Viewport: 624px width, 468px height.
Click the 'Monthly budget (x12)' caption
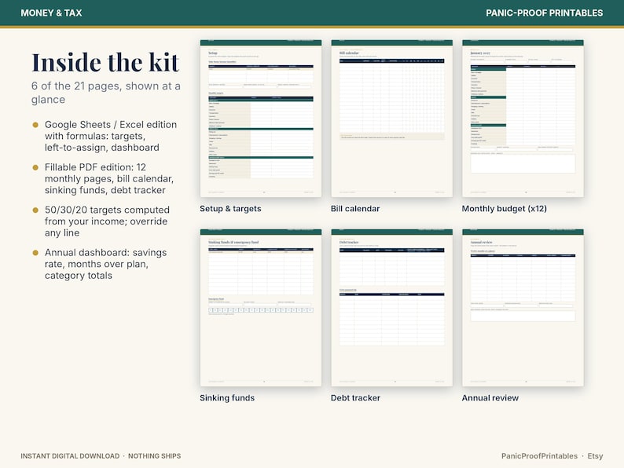click(505, 209)
